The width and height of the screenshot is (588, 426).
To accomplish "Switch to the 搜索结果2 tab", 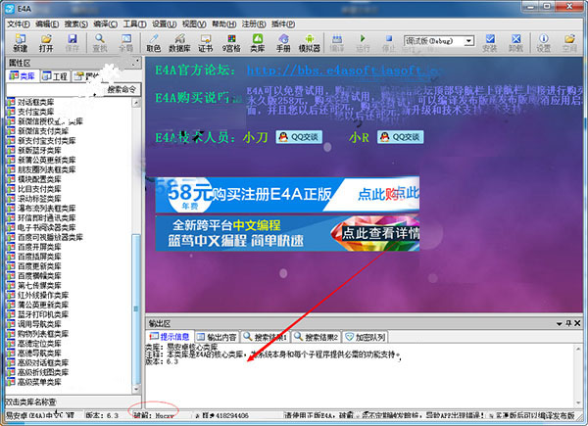I will tap(317, 337).
